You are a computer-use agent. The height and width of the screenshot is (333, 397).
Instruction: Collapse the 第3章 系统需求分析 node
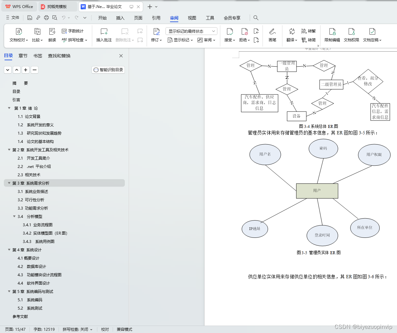tap(9, 183)
